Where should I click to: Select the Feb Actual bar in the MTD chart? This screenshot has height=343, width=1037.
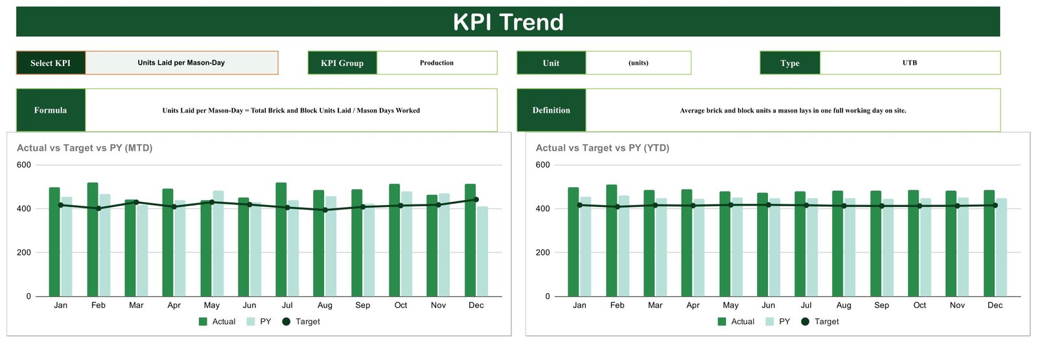point(93,239)
